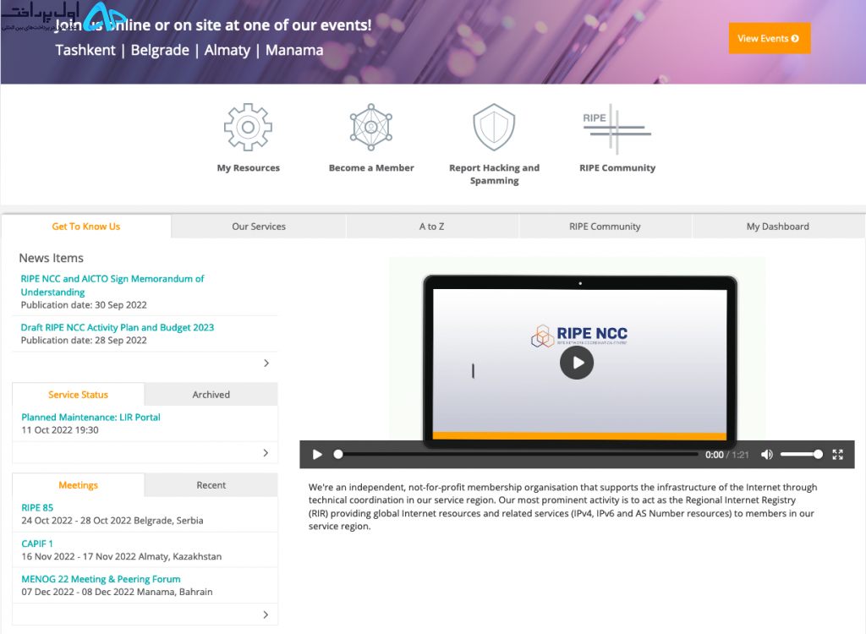This screenshot has width=866, height=634.
Task: Play the video with the center play button
Action: (x=577, y=363)
